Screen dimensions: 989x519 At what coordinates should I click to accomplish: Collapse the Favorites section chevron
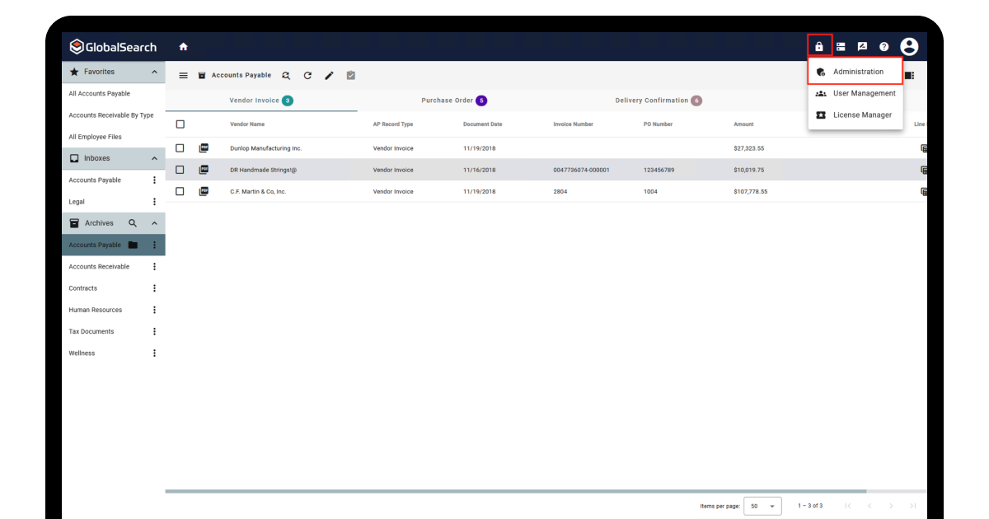[154, 72]
